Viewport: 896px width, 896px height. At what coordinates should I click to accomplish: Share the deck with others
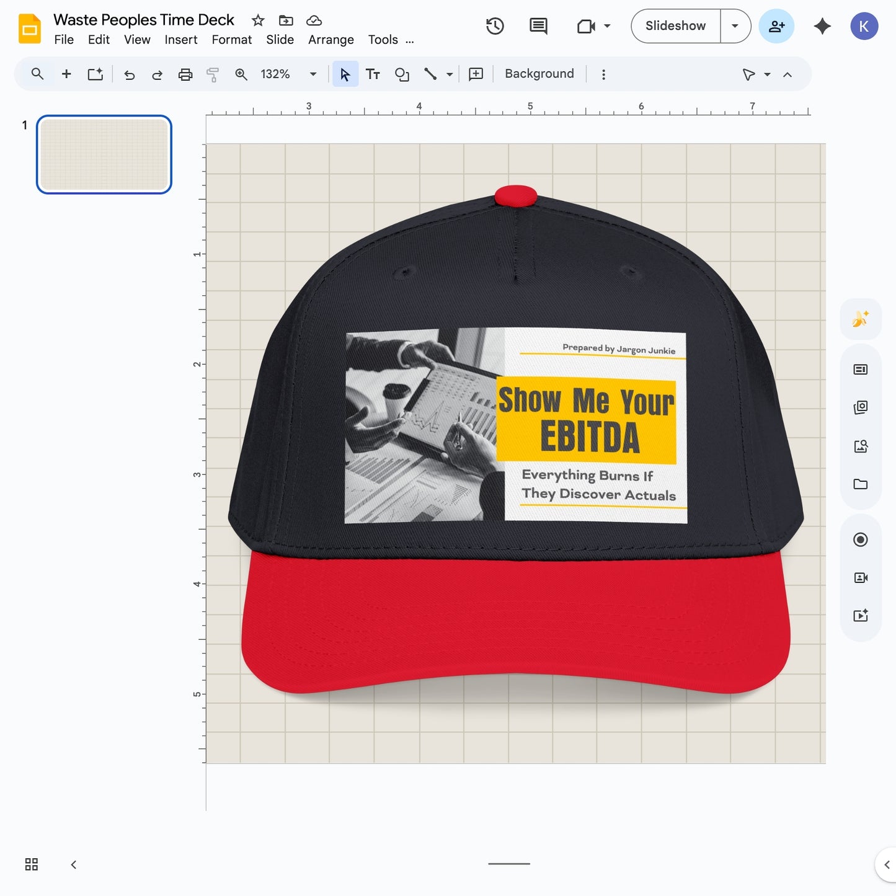(x=776, y=26)
